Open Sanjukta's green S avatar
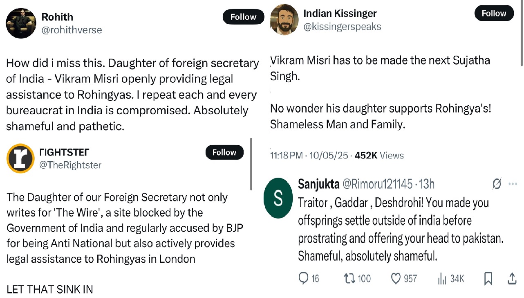This screenshot has width=524, height=298. (x=278, y=198)
